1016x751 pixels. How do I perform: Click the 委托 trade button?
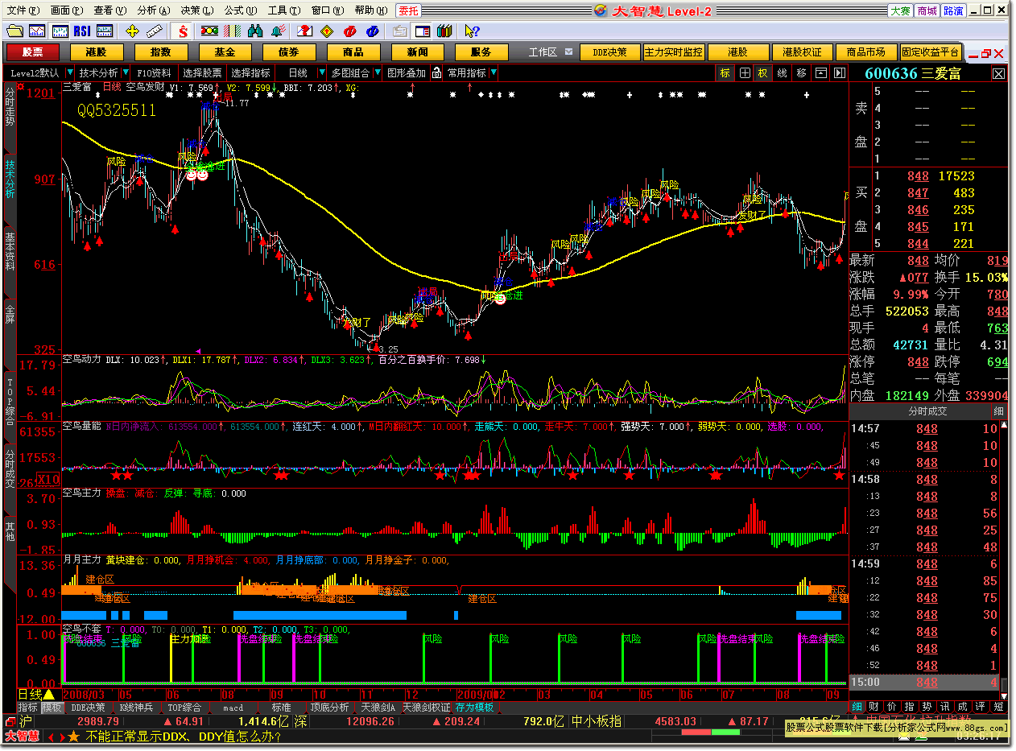pos(409,10)
